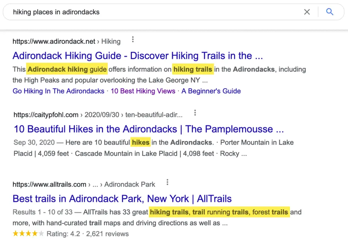Open the A Beginner's Guide sitelink
Viewport: 348px width, 248px height.
click(x=211, y=91)
